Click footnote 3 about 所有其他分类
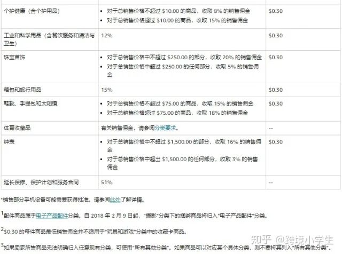 167,248
